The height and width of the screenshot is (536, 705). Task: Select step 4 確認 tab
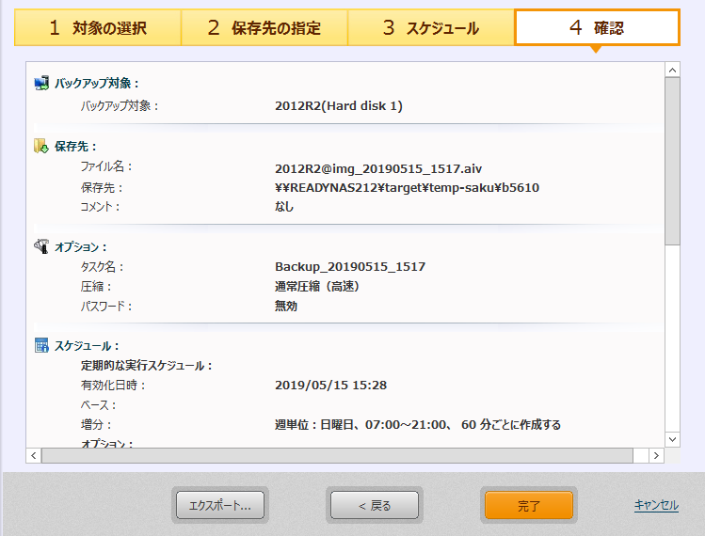(x=597, y=28)
